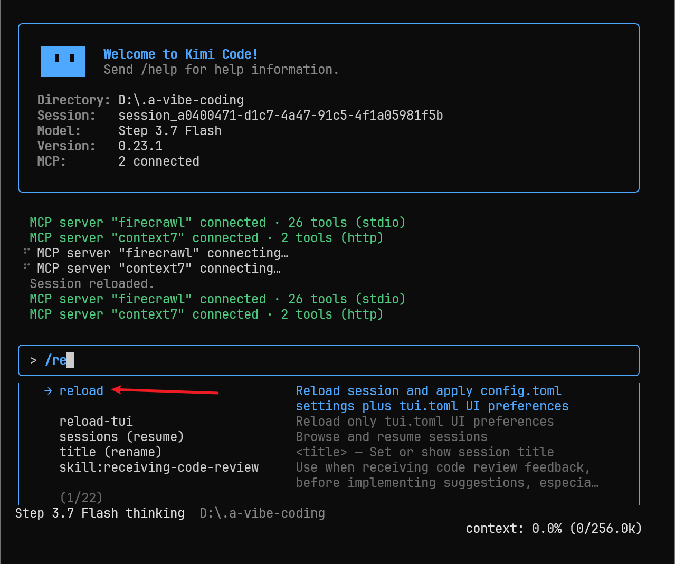
Task: Select the reload-tui command suggestion
Action: click(x=96, y=422)
